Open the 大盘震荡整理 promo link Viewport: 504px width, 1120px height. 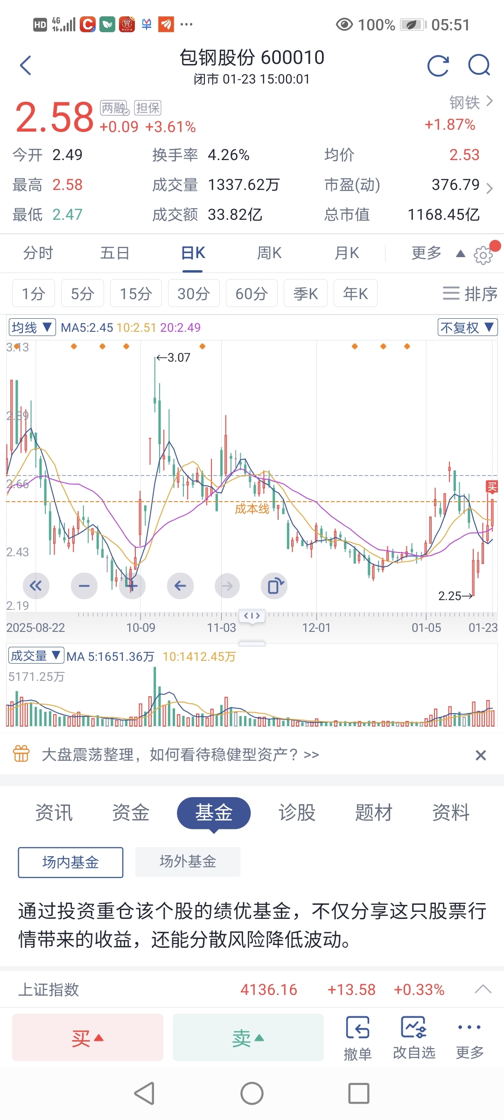[180, 755]
